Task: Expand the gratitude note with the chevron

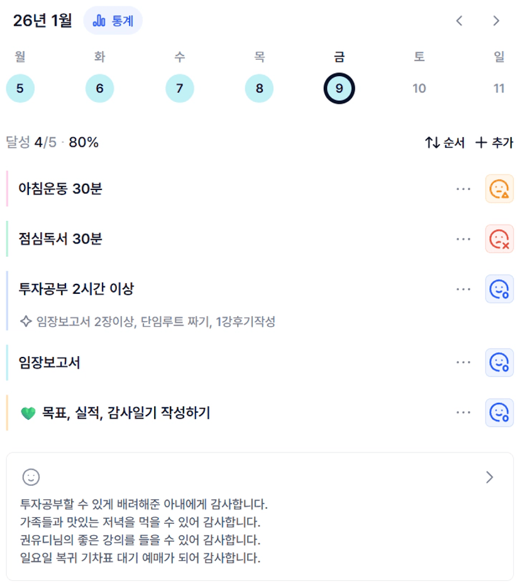Action: point(490,477)
